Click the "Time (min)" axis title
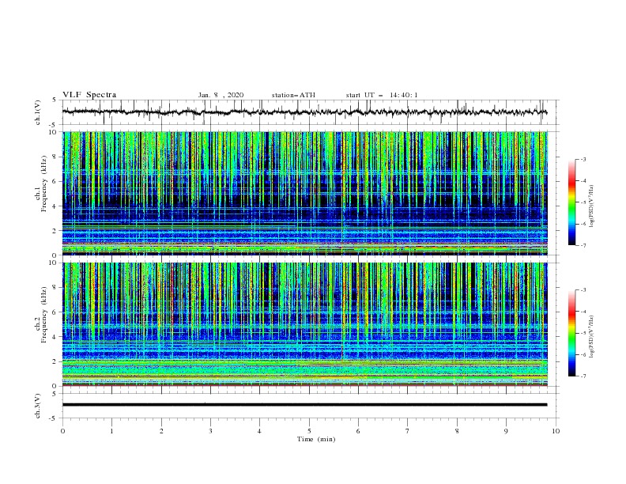This screenshot has height=484, width=626. 316,439
